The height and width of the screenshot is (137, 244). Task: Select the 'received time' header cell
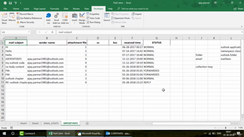[x=132, y=43]
